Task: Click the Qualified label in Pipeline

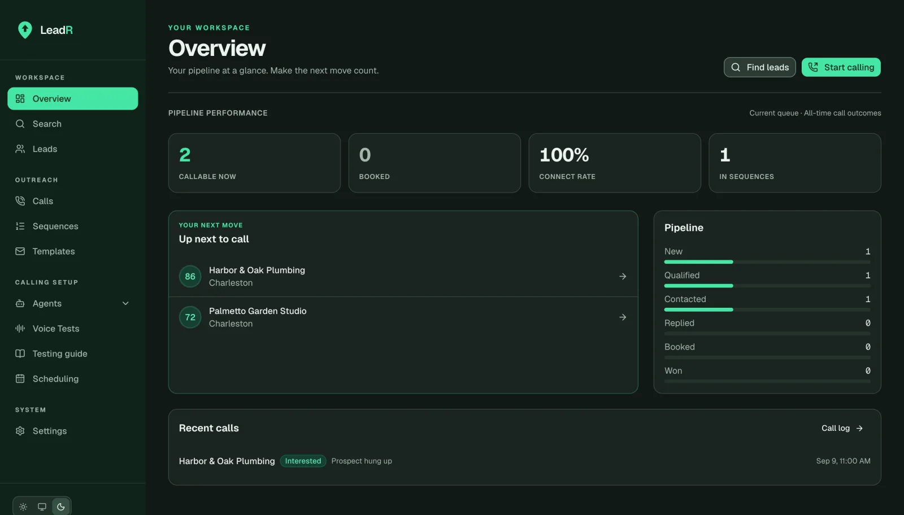Action: 682,276
